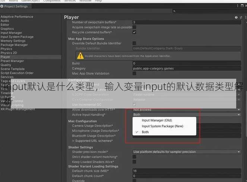The image size is (247, 182).
Task: Select Memory Settings category
Action: (13, 41)
